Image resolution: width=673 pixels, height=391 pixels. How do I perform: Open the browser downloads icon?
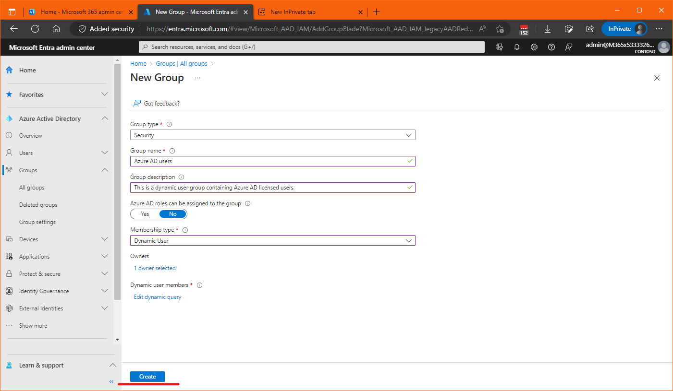(547, 29)
